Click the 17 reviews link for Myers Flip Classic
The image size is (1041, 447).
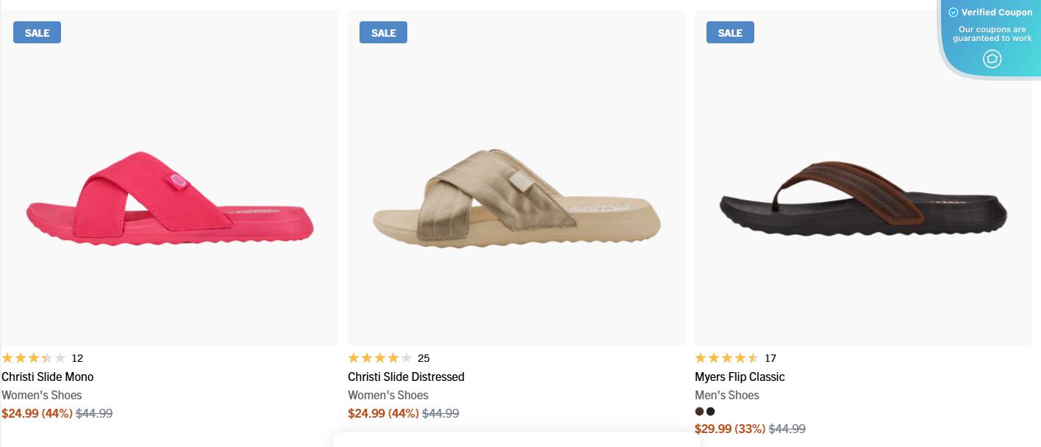(x=769, y=357)
